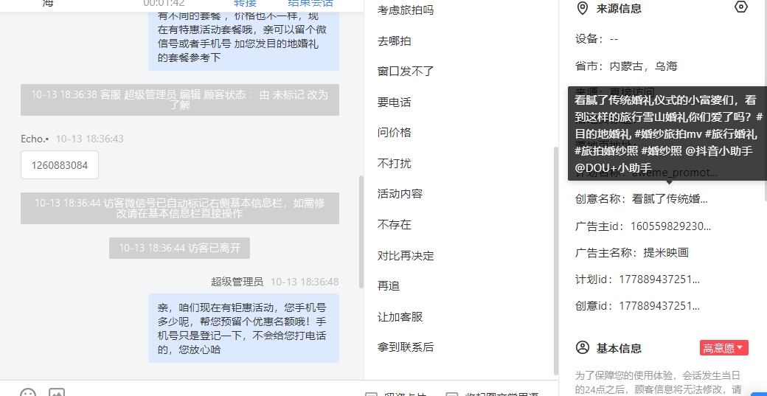This screenshot has height=396, width=767.
Task: Select the 考虑旅拍吗 quick reply
Action: 406,10
